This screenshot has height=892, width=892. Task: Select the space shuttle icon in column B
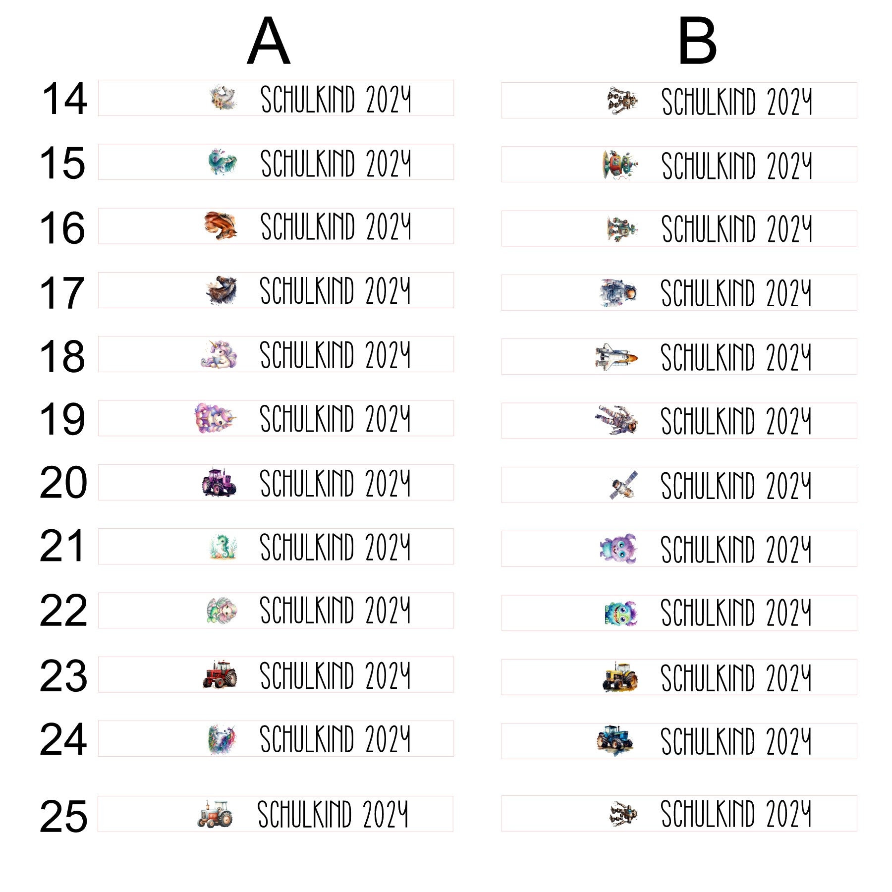pyautogui.click(x=616, y=357)
